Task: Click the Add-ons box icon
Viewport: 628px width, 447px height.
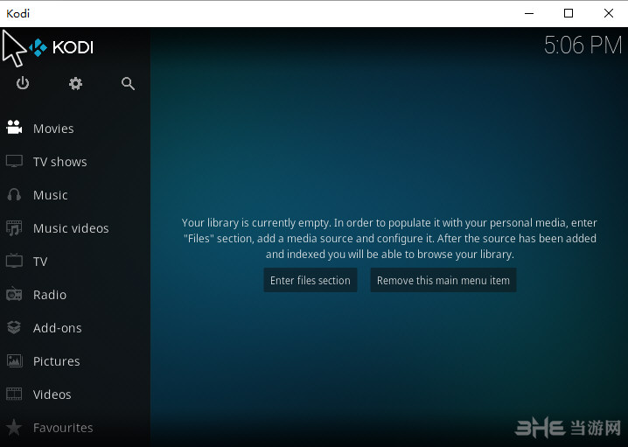Action: (x=14, y=327)
